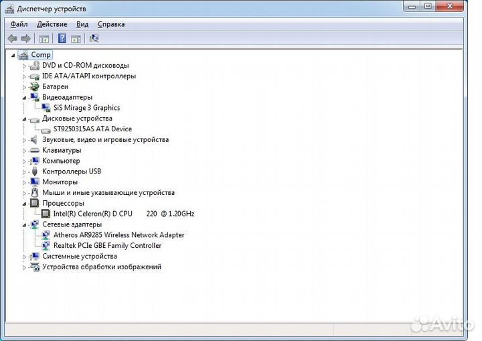Open the Файл menu
The image size is (482, 341).
coord(19,24)
